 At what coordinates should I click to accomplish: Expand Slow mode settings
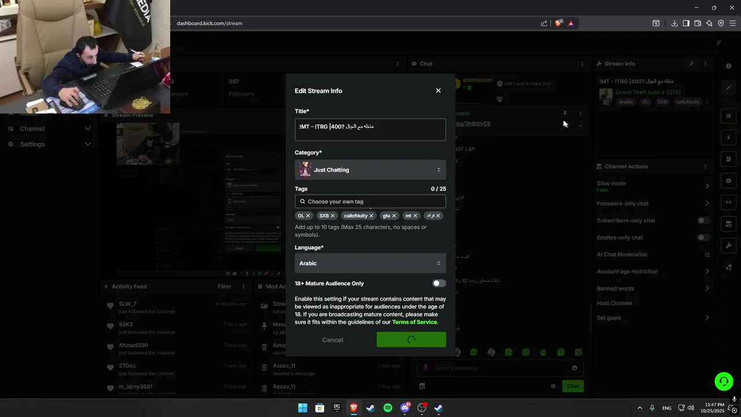pos(707,186)
